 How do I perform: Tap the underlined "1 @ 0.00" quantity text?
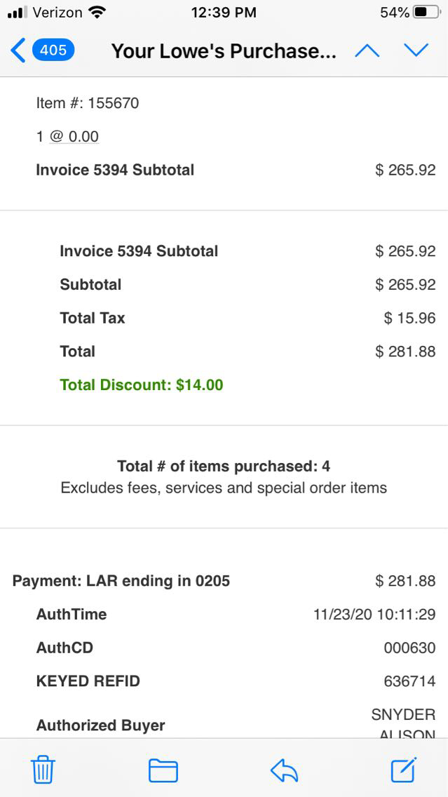click(x=67, y=136)
